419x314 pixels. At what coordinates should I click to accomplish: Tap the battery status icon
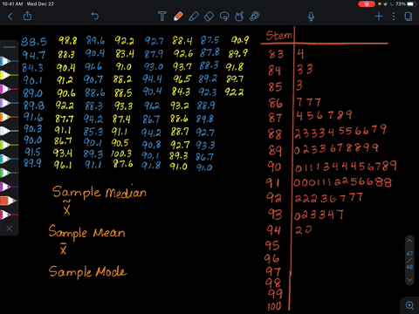click(411, 4)
